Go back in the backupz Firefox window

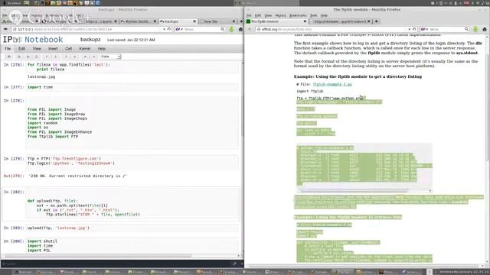pyautogui.click(x=5, y=29)
